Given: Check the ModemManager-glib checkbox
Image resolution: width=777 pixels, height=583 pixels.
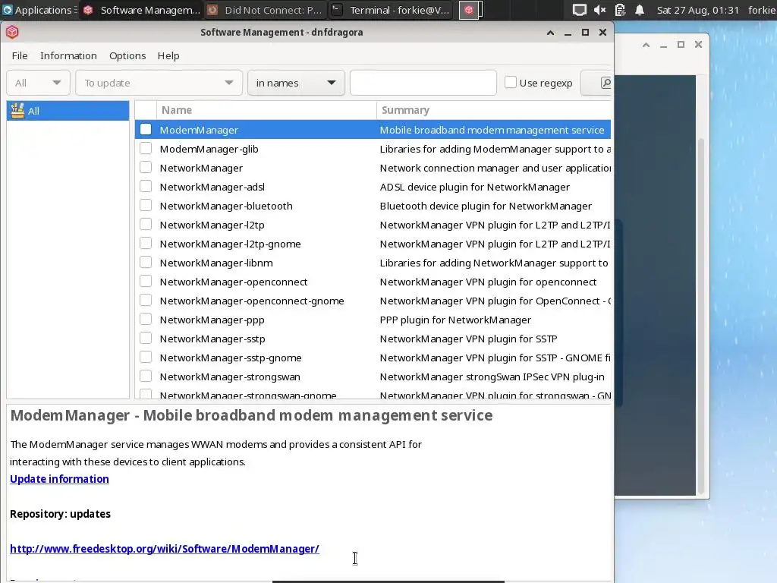Looking at the screenshot, I should click(x=146, y=148).
